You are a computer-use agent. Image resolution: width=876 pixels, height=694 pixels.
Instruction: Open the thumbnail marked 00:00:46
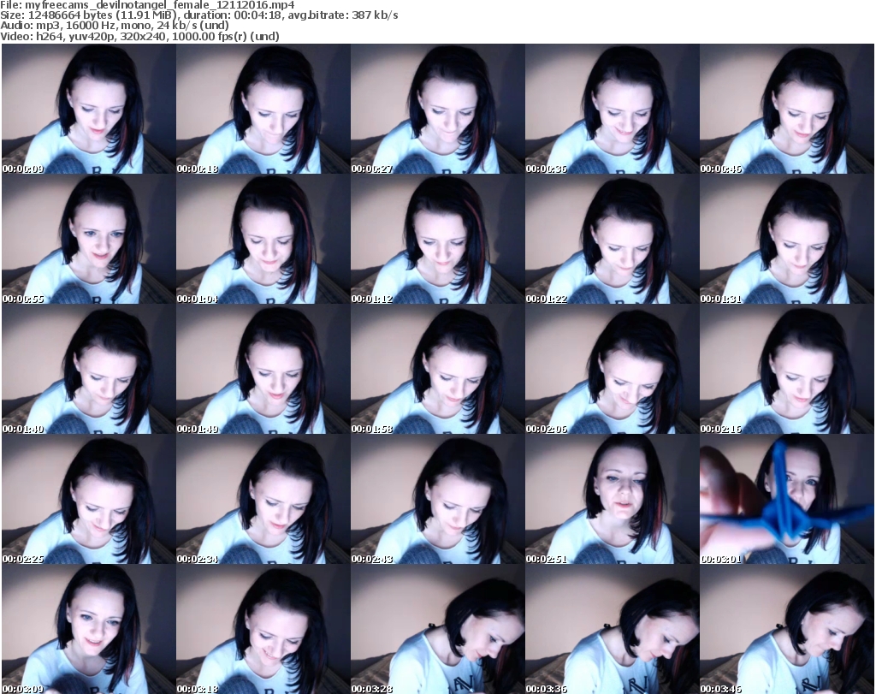click(x=786, y=110)
